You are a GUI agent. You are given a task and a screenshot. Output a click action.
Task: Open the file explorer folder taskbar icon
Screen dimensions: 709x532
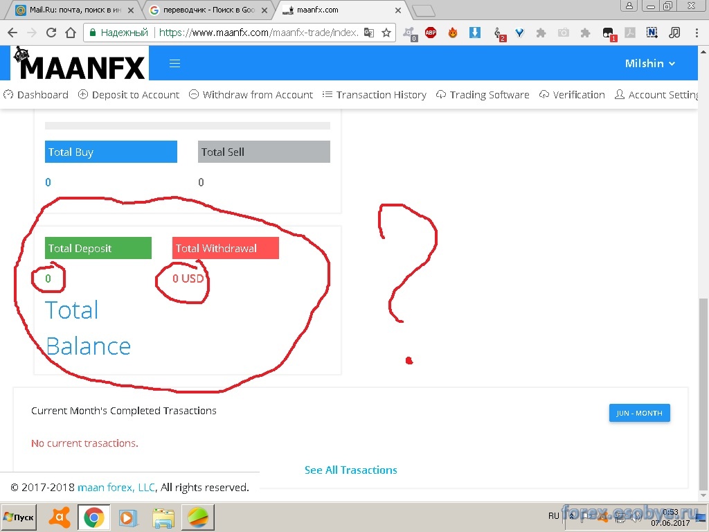pos(163,517)
